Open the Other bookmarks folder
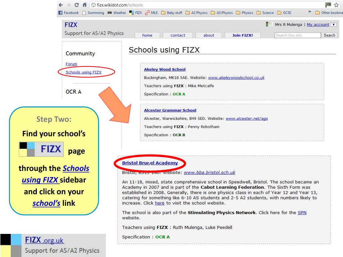Image resolution: width=343 pixels, height=257 pixels. click(x=329, y=13)
